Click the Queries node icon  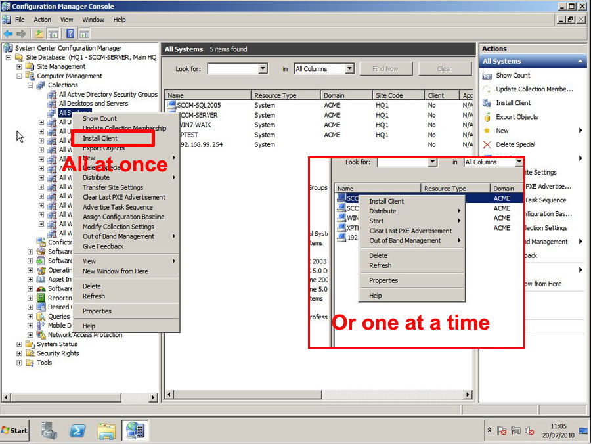41,316
